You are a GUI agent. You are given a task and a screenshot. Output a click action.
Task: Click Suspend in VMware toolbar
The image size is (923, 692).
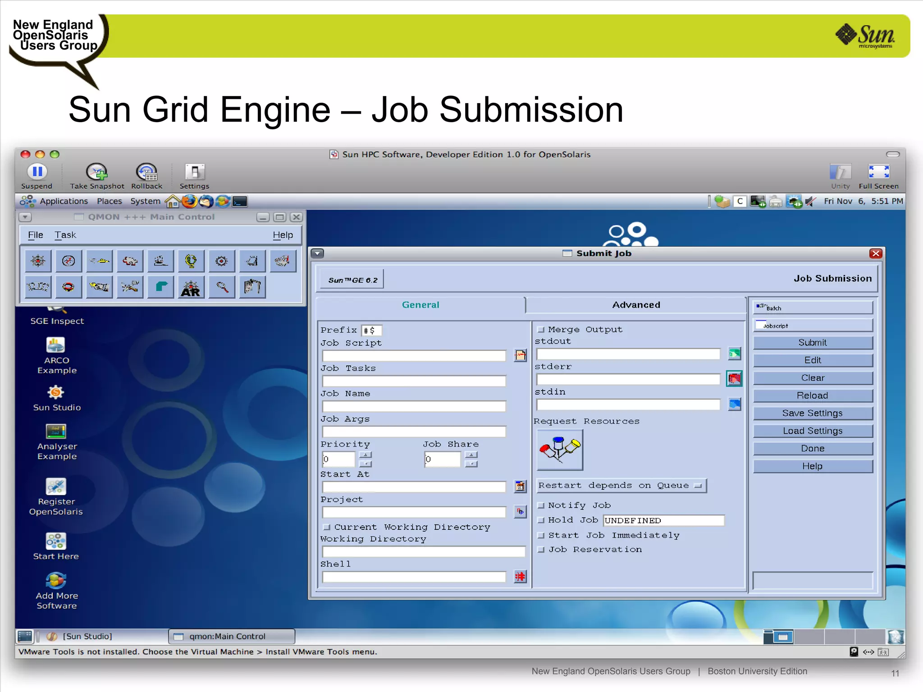coord(37,176)
